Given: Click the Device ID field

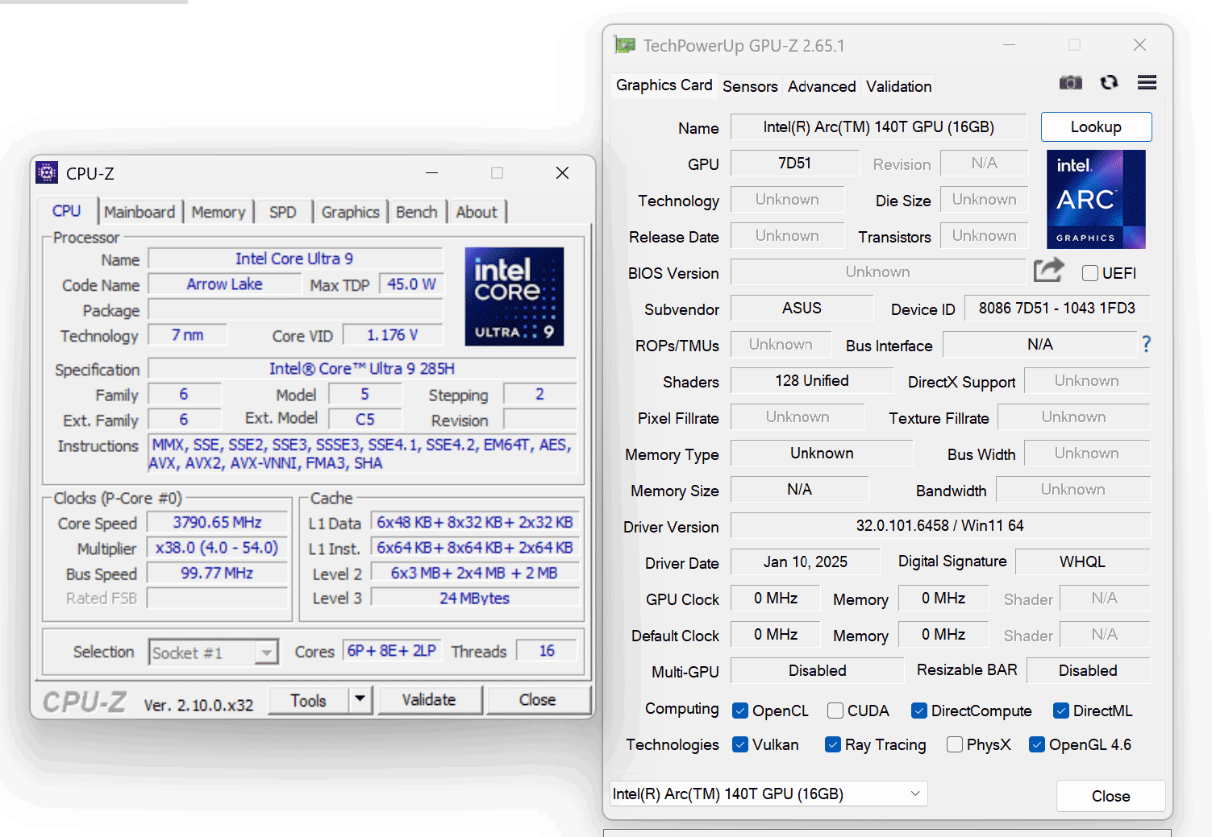Looking at the screenshot, I should coord(1057,309).
